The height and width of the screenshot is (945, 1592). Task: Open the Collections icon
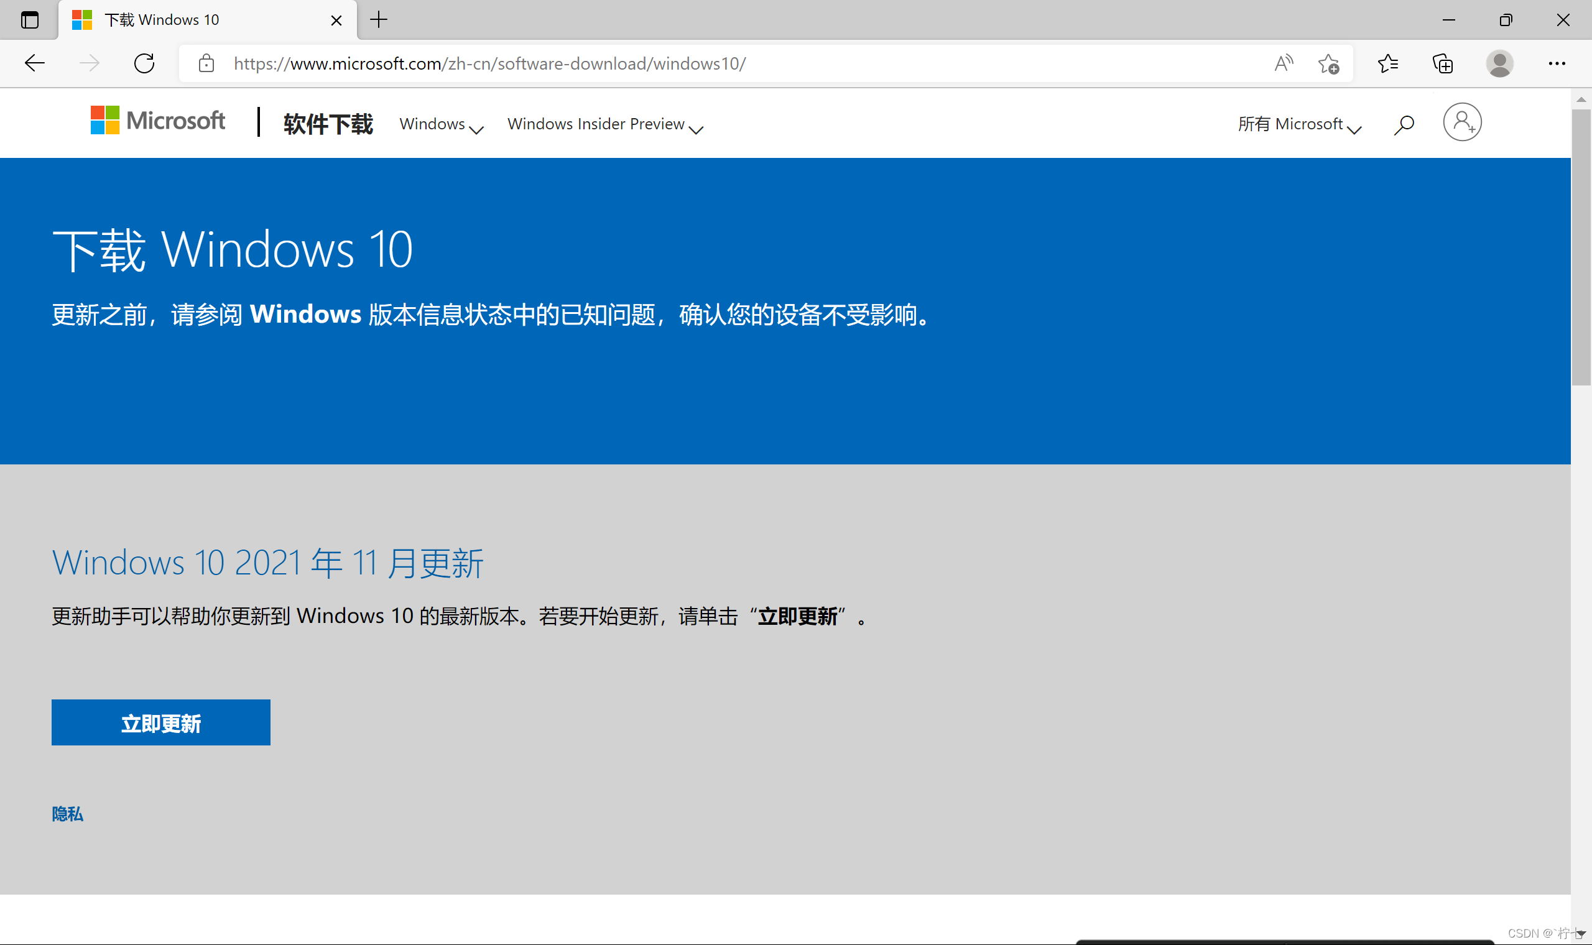click(x=1442, y=63)
